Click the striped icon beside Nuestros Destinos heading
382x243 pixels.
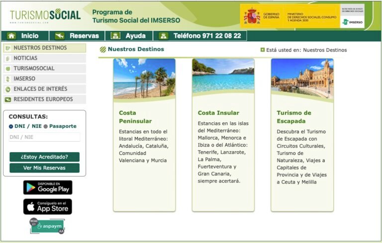coord(103,49)
